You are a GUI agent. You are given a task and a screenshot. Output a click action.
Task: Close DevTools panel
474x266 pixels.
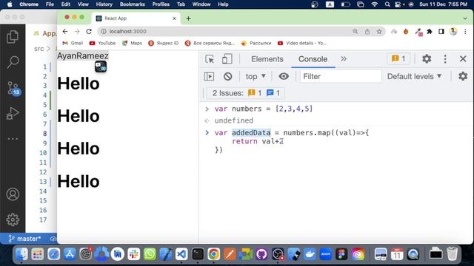[463, 59]
